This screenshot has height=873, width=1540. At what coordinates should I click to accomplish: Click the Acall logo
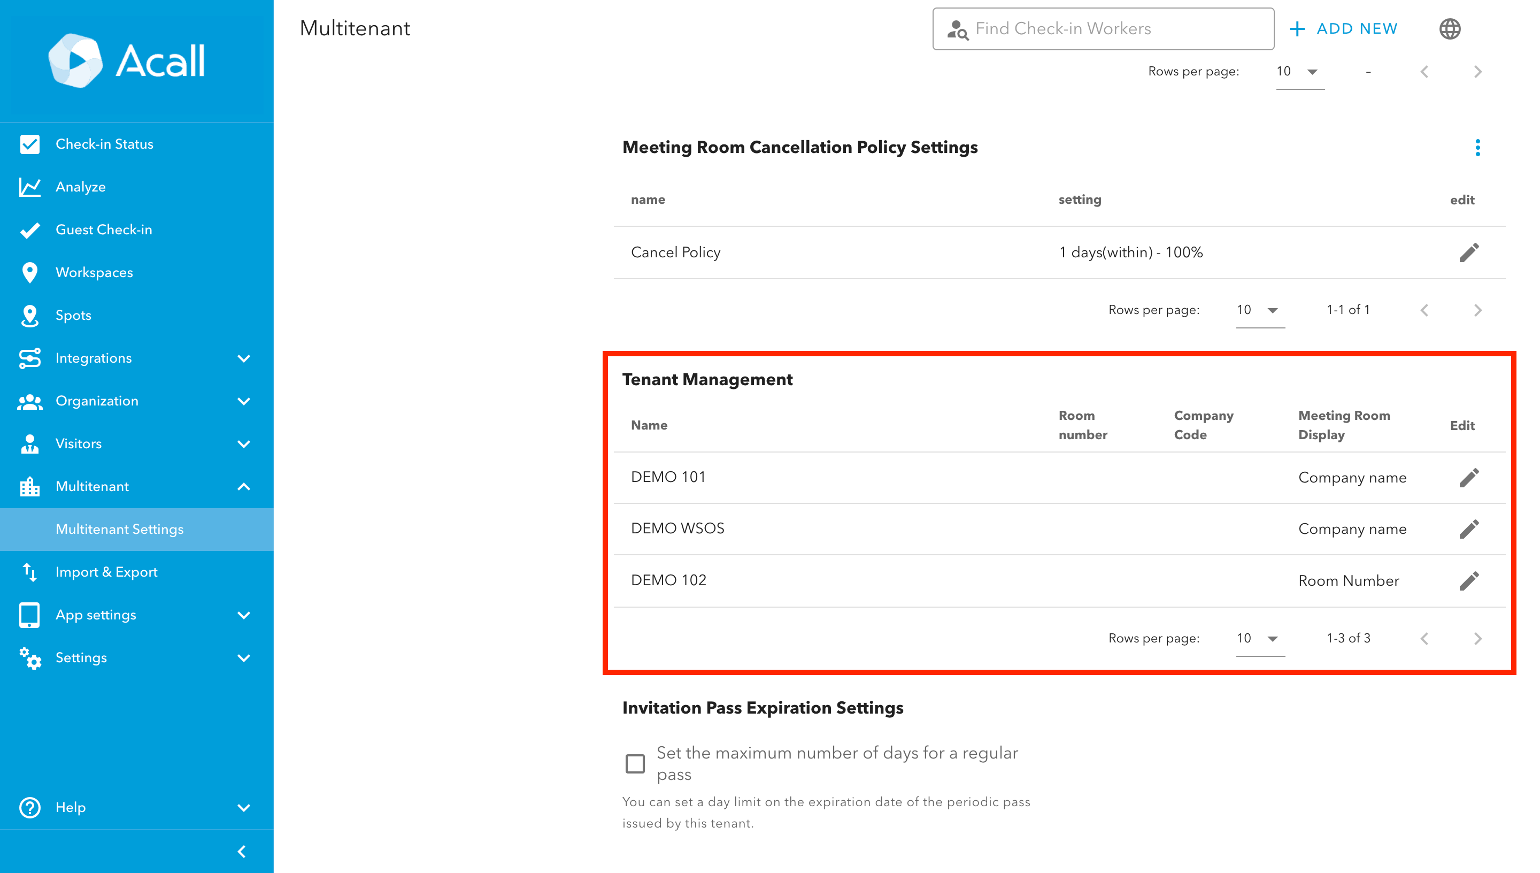(126, 60)
